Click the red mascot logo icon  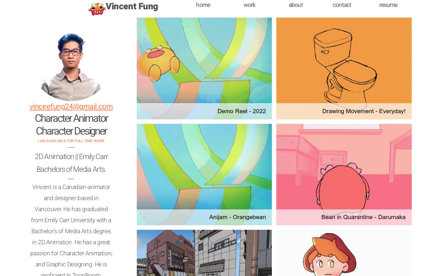pos(97,9)
